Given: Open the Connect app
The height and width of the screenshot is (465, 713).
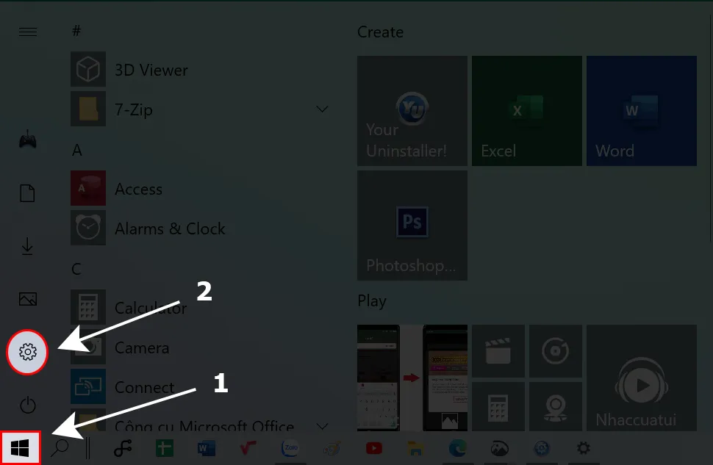Looking at the screenshot, I should (144, 387).
